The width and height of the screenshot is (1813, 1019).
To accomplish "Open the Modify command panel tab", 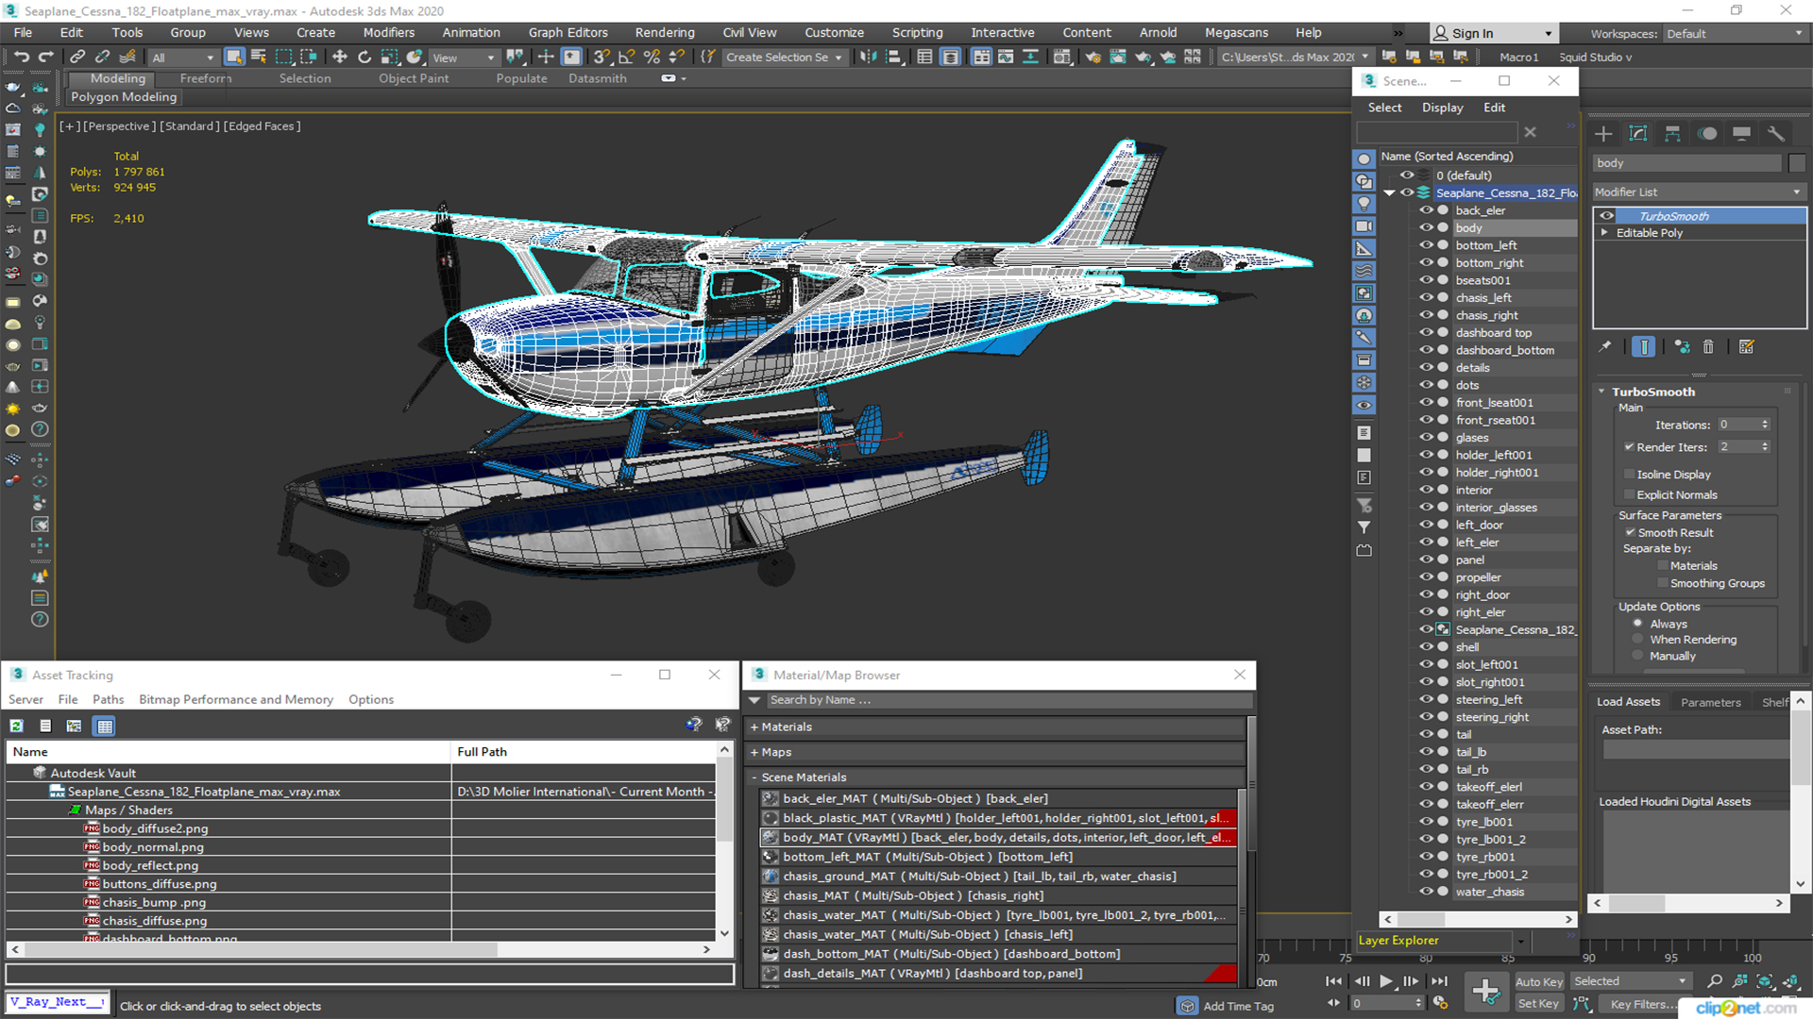I will click(x=1638, y=134).
